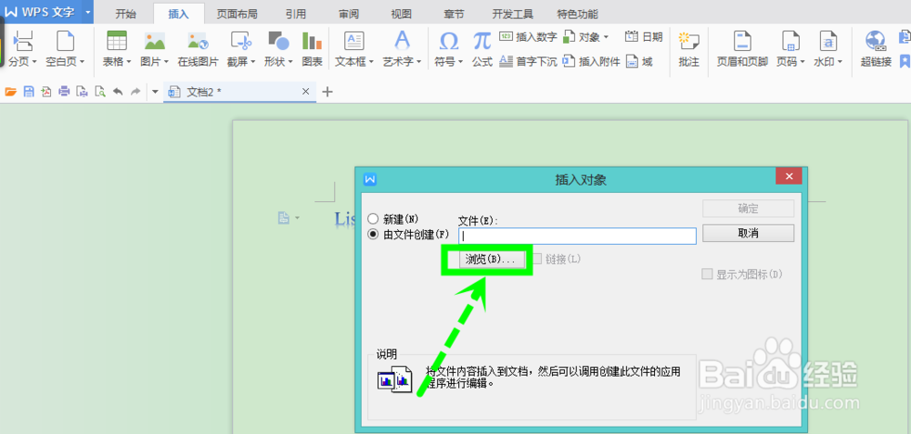The width and height of the screenshot is (911, 434).
Task: Add a comment with 批注 icon
Action: click(689, 41)
